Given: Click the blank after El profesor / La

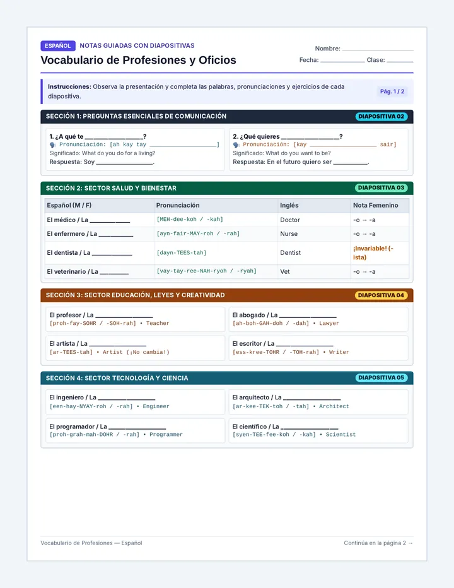Looking at the screenshot, I should tap(124, 316).
